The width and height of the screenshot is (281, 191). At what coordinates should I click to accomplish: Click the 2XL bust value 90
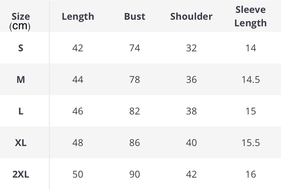pos(134,174)
